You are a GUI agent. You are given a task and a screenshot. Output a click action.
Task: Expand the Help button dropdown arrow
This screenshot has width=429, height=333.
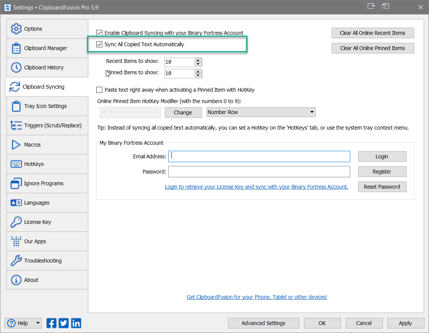[38, 323]
